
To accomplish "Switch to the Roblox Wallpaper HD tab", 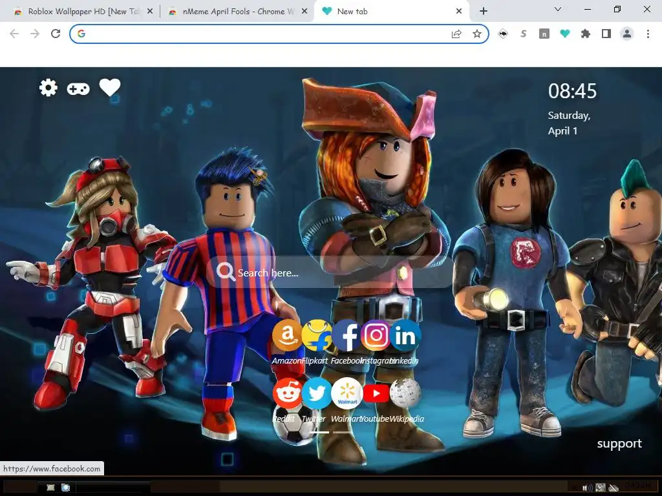I will click(x=85, y=12).
